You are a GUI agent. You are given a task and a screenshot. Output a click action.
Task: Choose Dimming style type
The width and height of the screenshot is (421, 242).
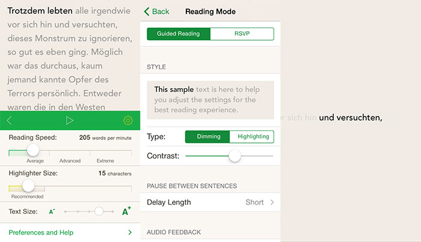(207, 137)
